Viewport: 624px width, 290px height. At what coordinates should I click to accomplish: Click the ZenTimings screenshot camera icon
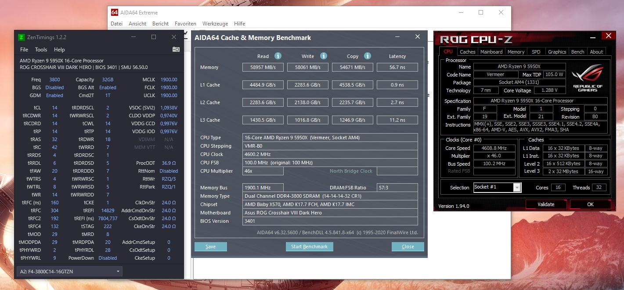176,50
